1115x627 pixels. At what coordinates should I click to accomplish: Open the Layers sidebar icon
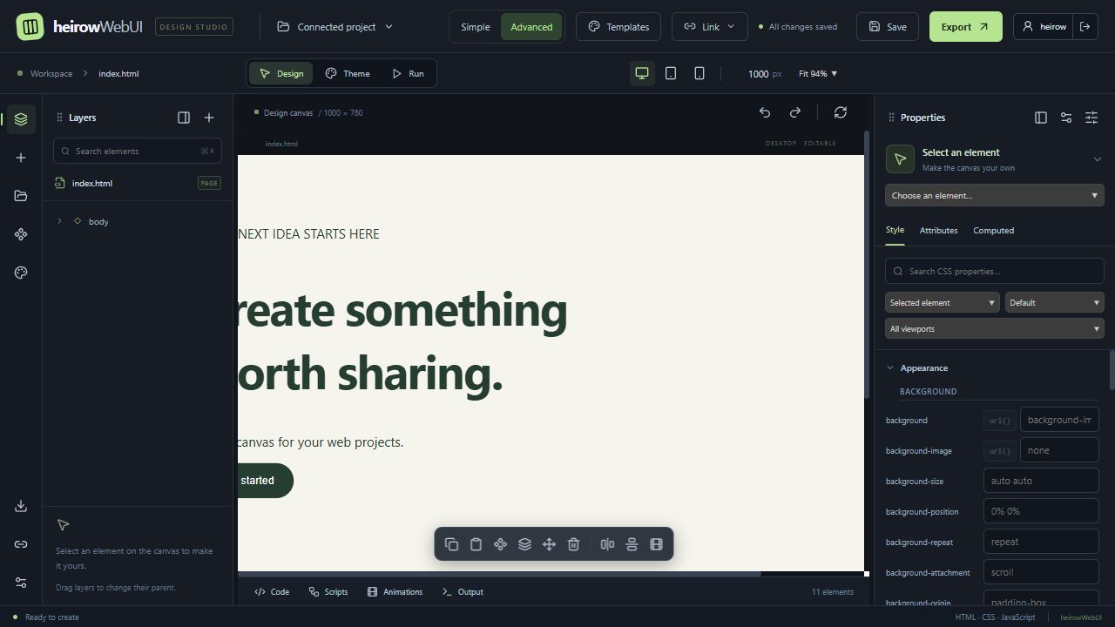tap(21, 119)
